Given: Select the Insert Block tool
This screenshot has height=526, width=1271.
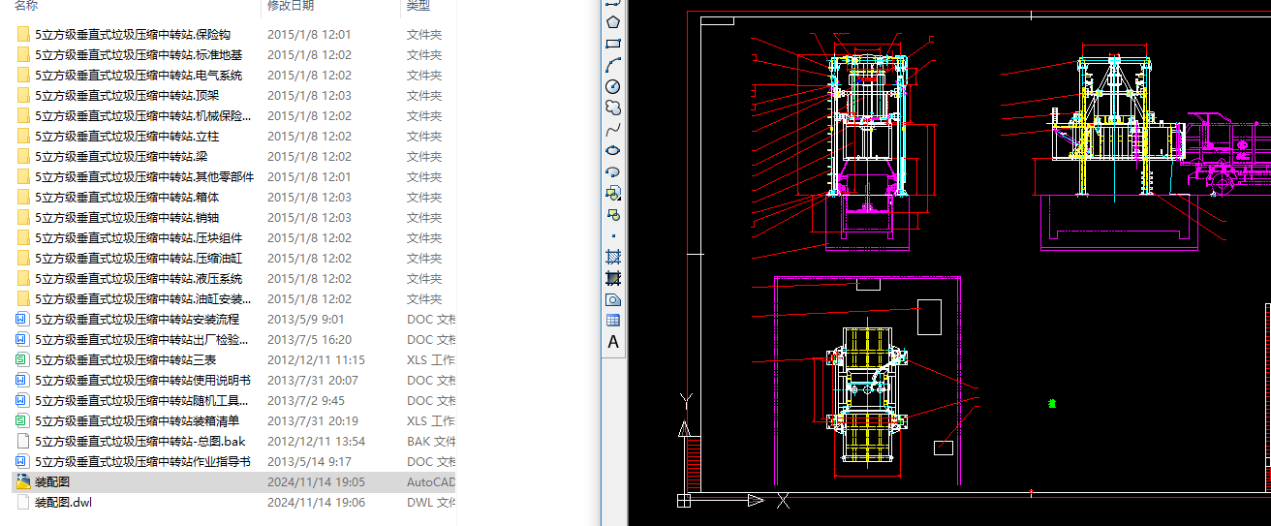Looking at the screenshot, I should point(612,193).
